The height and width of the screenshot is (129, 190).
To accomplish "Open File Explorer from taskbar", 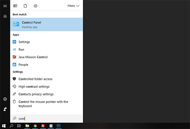I will coord(27,126).
